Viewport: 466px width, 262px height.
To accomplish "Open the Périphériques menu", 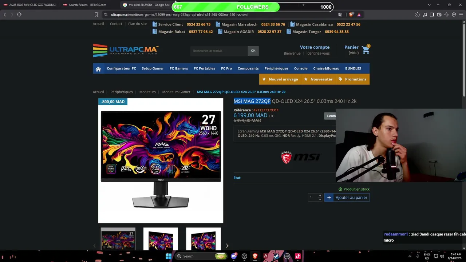I will click(x=276, y=68).
